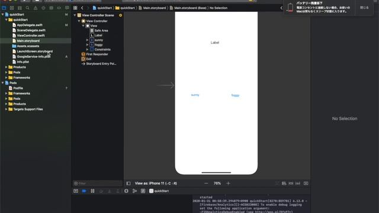Open the Source Control navigator
This screenshot has height=213, width=379.
tap(12, 8)
